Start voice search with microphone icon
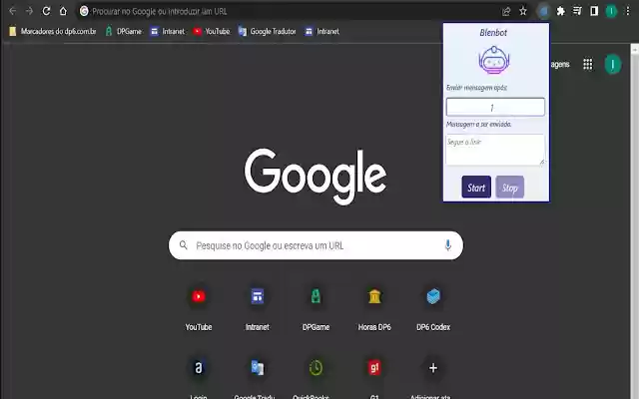Image resolution: width=639 pixels, height=399 pixels. 448,245
